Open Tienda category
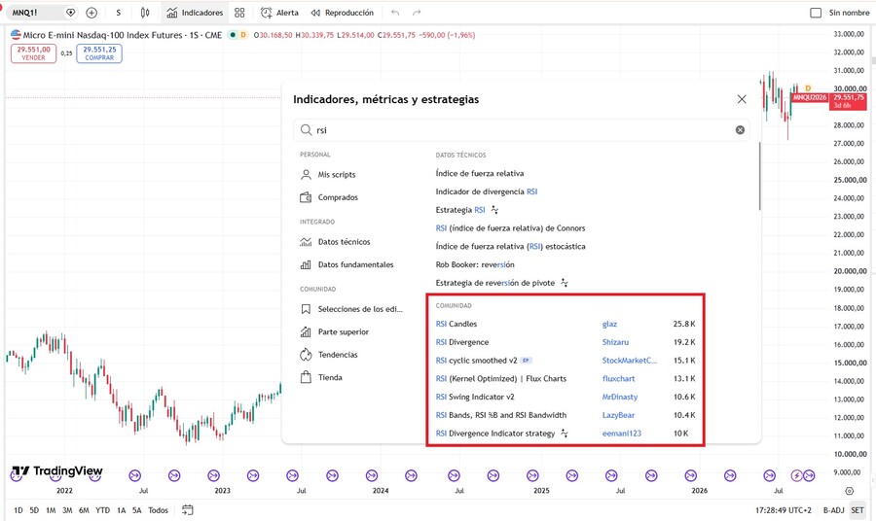Image resolution: width=876 pixels, height=521 pixels. (330, 378)
